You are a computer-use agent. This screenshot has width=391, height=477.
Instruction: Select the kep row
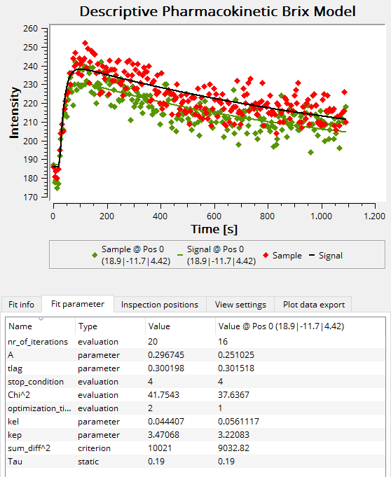coord(195,435)
